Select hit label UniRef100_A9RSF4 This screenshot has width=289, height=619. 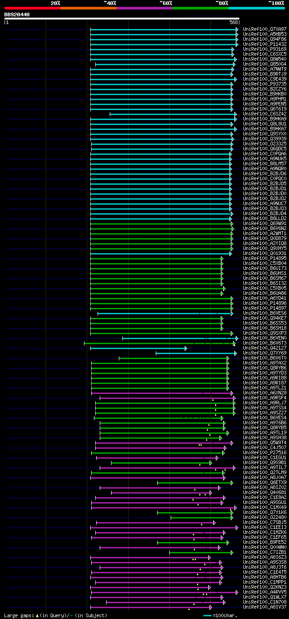point(265,398)
